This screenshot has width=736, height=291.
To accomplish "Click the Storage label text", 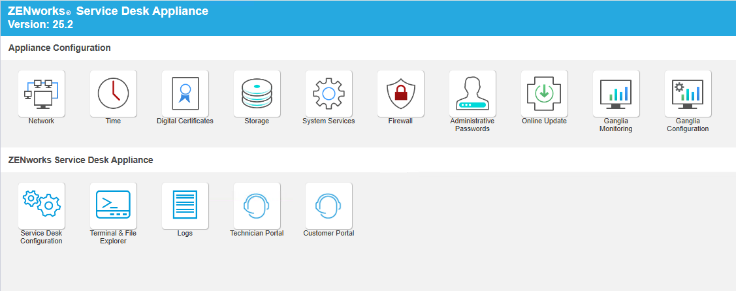I will pos(257,121).
